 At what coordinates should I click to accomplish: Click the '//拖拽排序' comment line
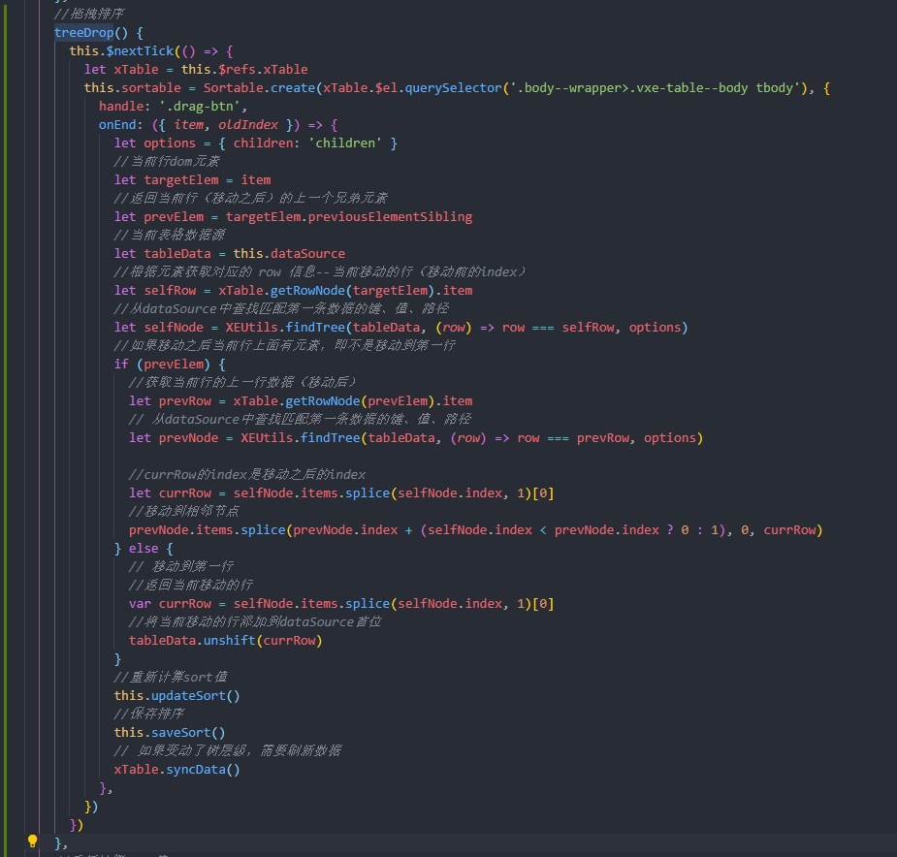coord(88,14)
